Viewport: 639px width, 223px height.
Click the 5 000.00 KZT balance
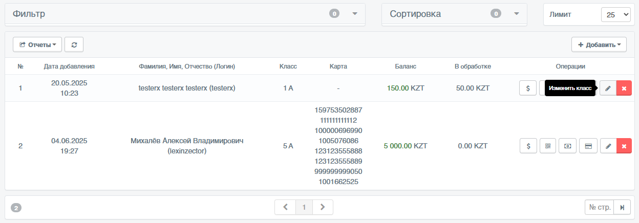(406, 146)
